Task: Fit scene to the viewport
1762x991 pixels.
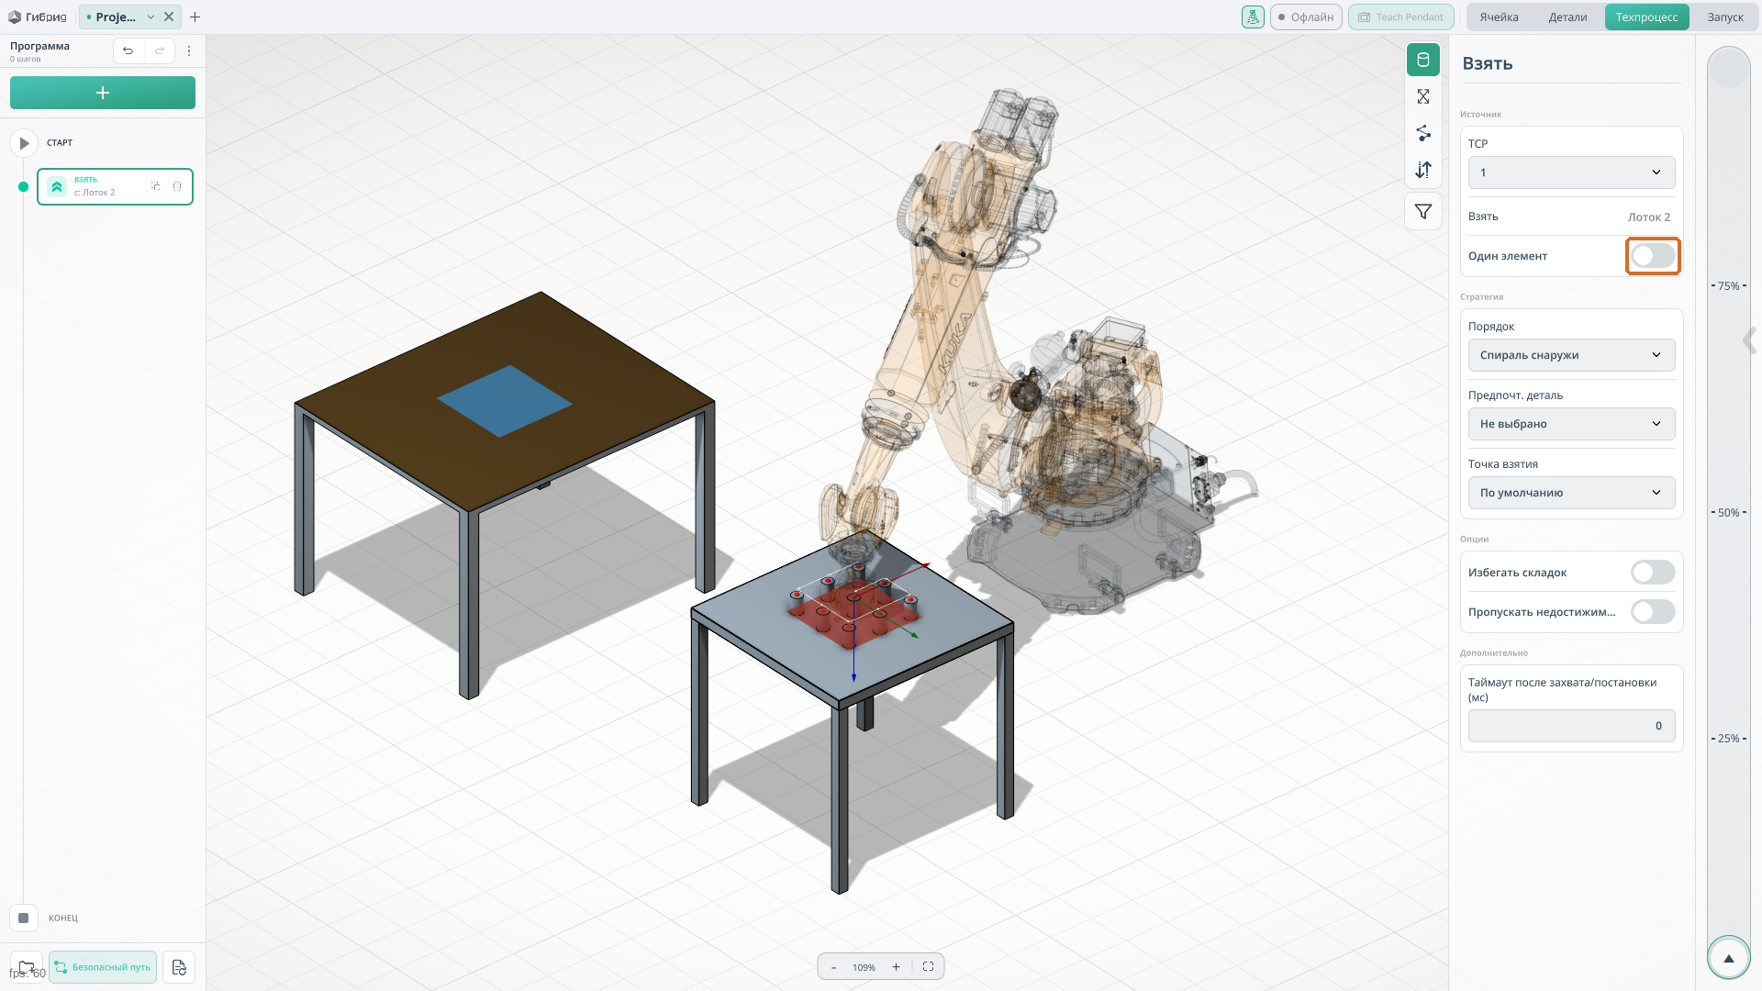Action: [x=928, y=967]
